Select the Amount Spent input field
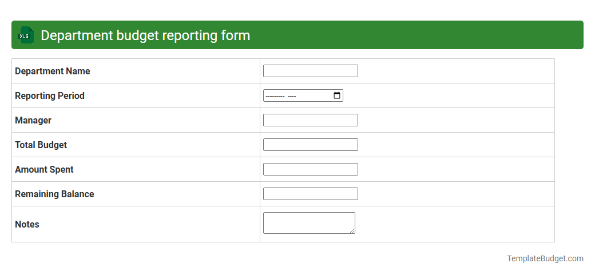Image resolution: width=595 pixels, height=275 pixels. [x=311, y=169]
